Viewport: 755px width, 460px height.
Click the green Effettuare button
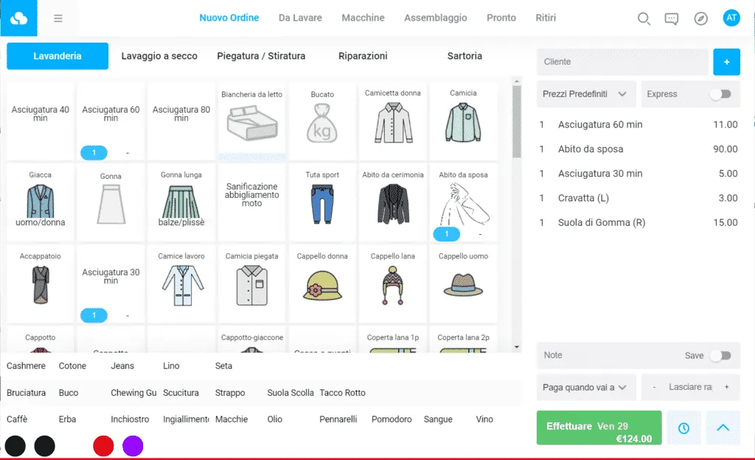tap(599, 428)
